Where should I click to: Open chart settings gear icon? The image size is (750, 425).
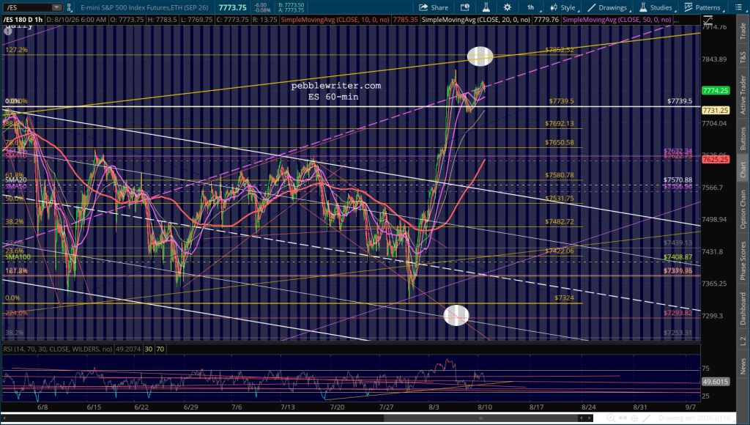[507, 7]
